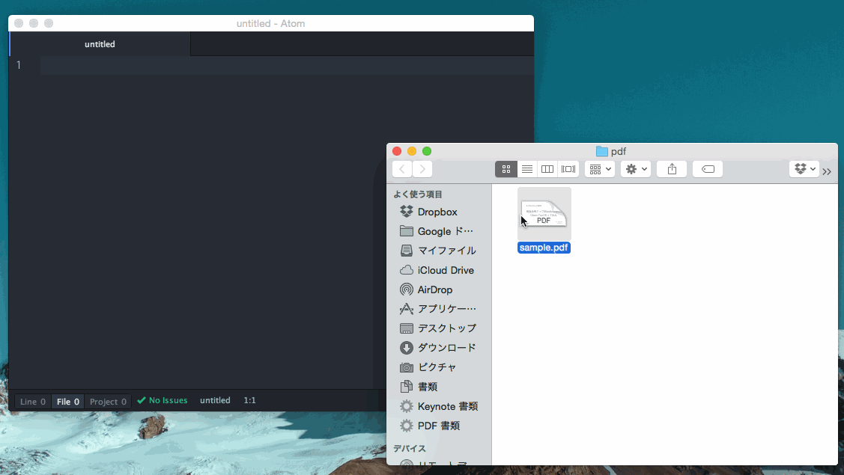Screen dimensions: 844x475
Task: Click the Finder back navigation button
Action: click(402, 168)
